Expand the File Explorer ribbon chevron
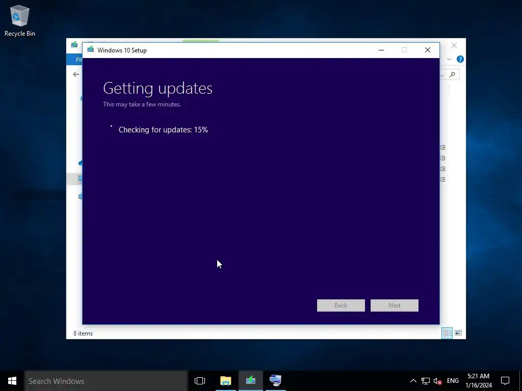Screen dimensions: 522x391 coord(449,59)
